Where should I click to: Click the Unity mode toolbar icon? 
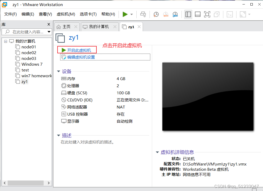[216, 14]
